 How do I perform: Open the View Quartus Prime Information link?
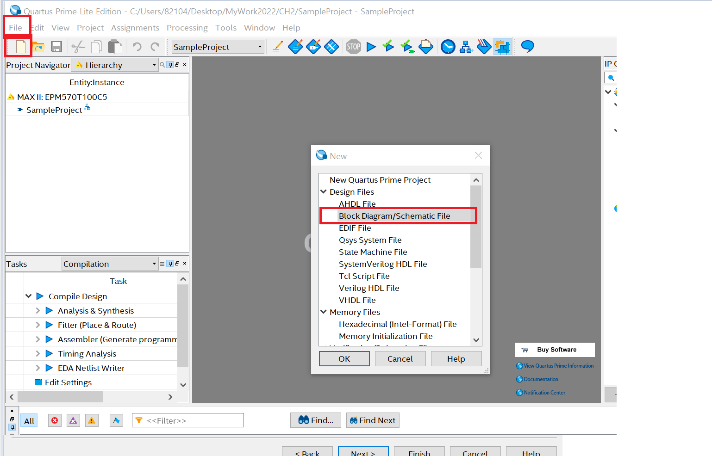[555, 366]
